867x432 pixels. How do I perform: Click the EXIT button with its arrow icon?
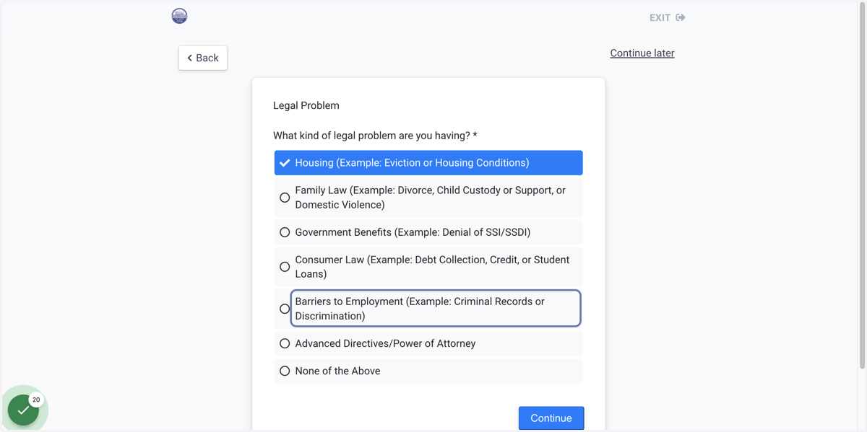coord(667,17)
